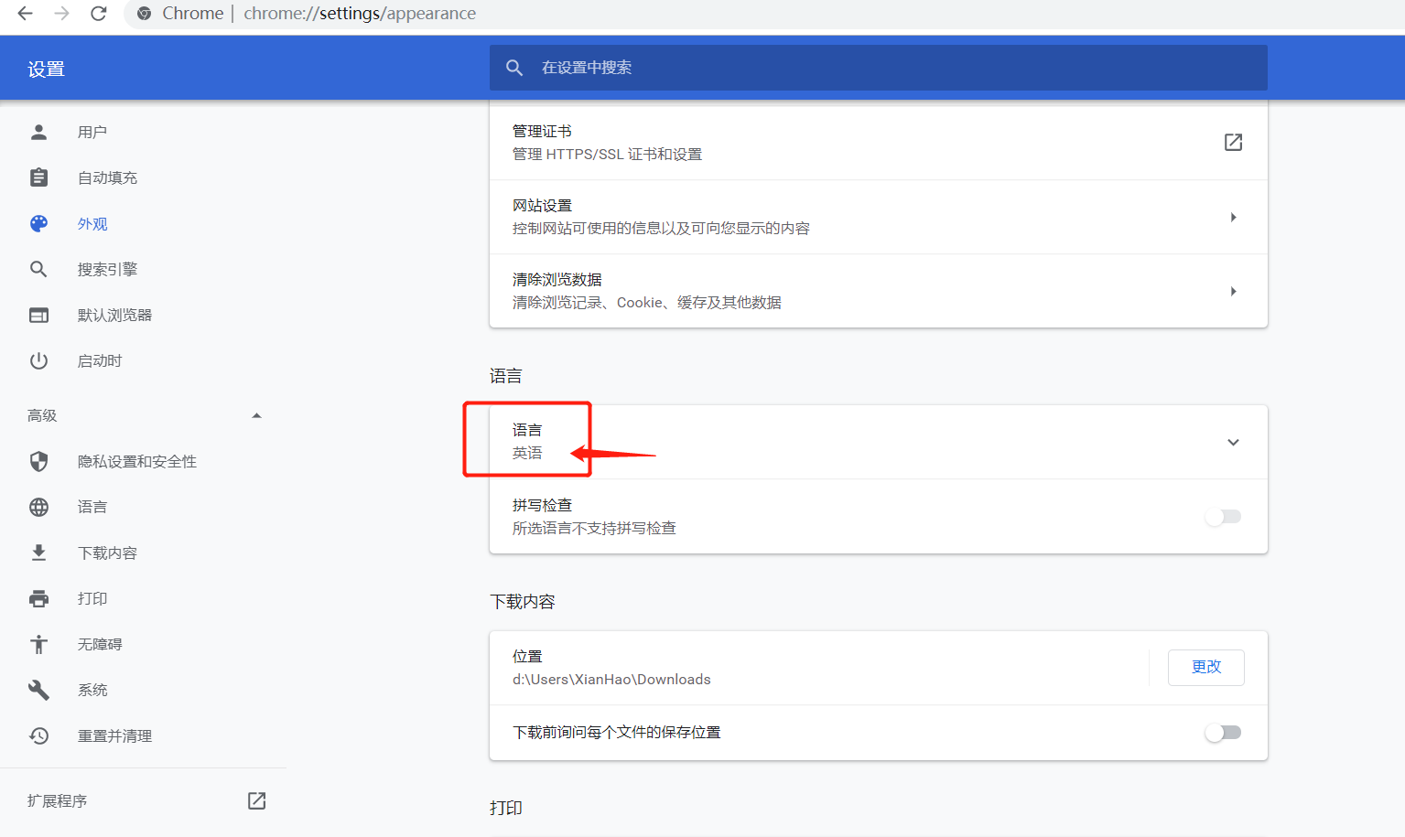Click the 在设置中搜索 search field
The width and height of the screenshot is (1405, 837).
(x=879, y=68)
